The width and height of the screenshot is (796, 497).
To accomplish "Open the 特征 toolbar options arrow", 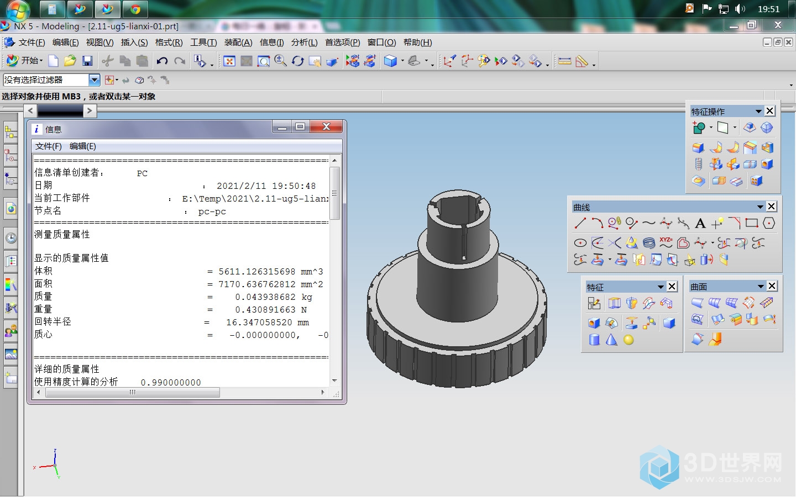I will (661, 287).
